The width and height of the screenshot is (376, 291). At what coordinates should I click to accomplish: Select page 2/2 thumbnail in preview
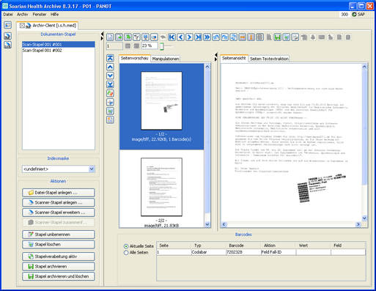coord(161,187)
